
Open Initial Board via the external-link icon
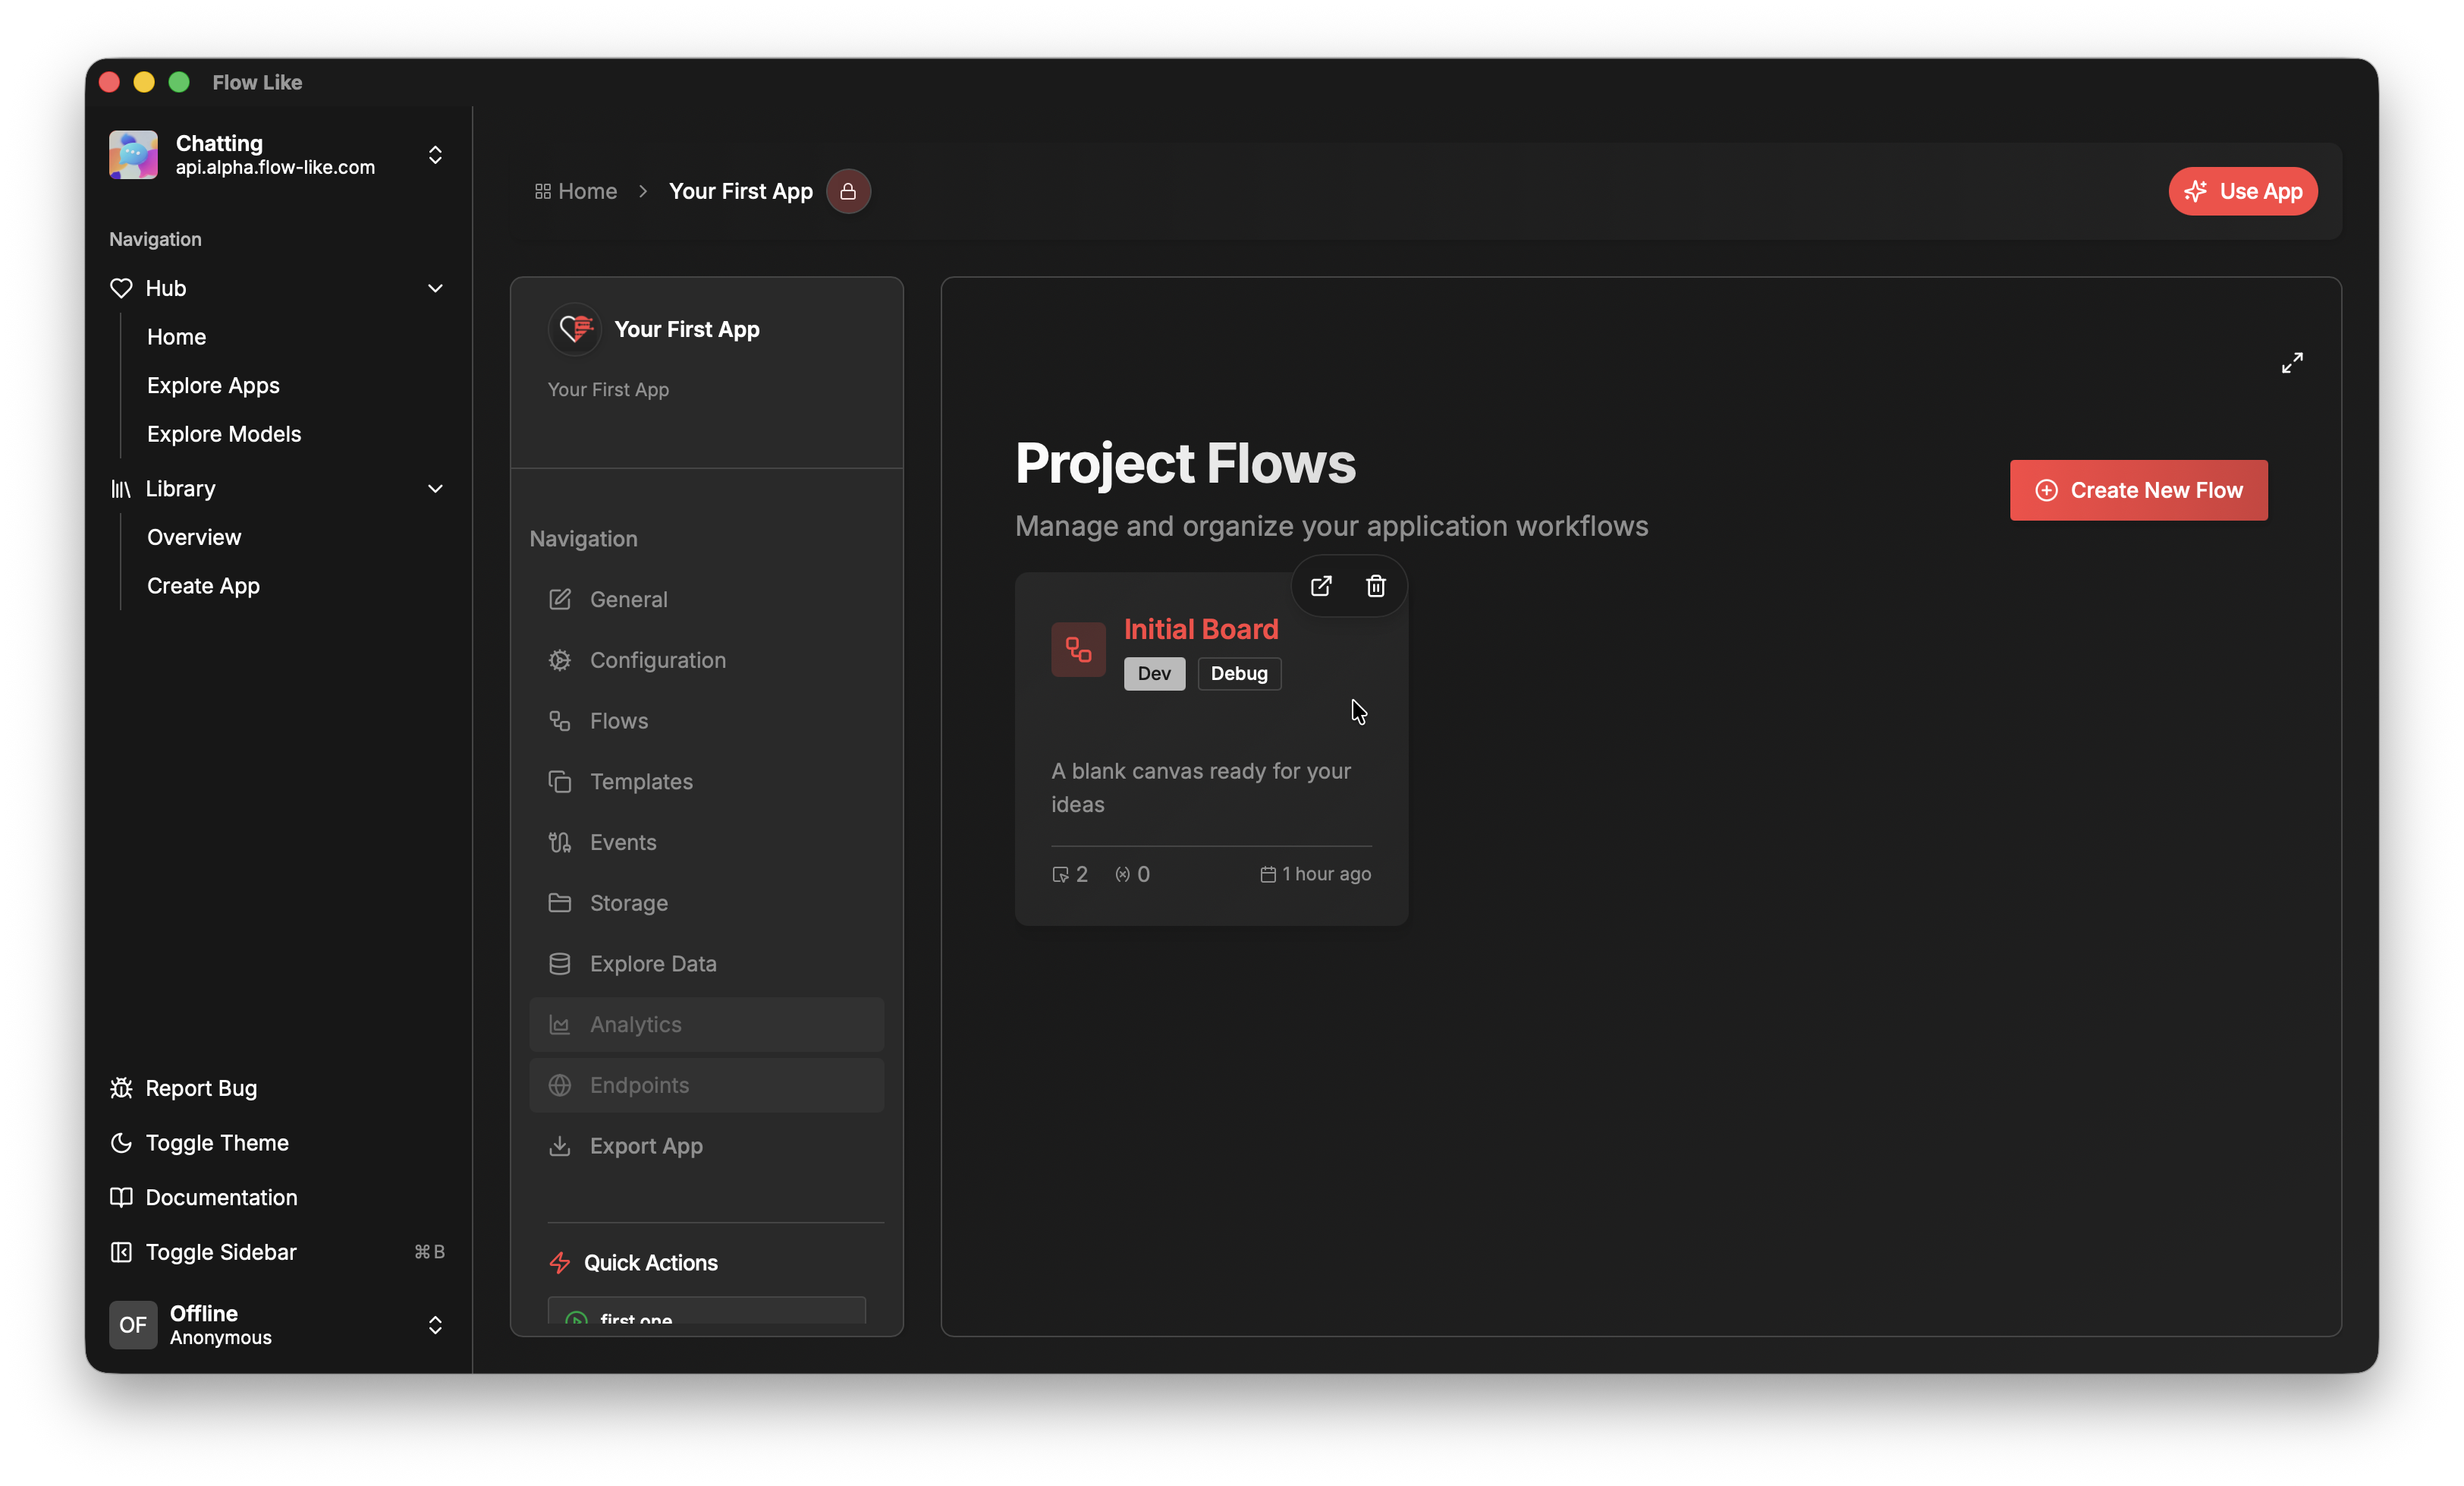tap(1320, 587)
